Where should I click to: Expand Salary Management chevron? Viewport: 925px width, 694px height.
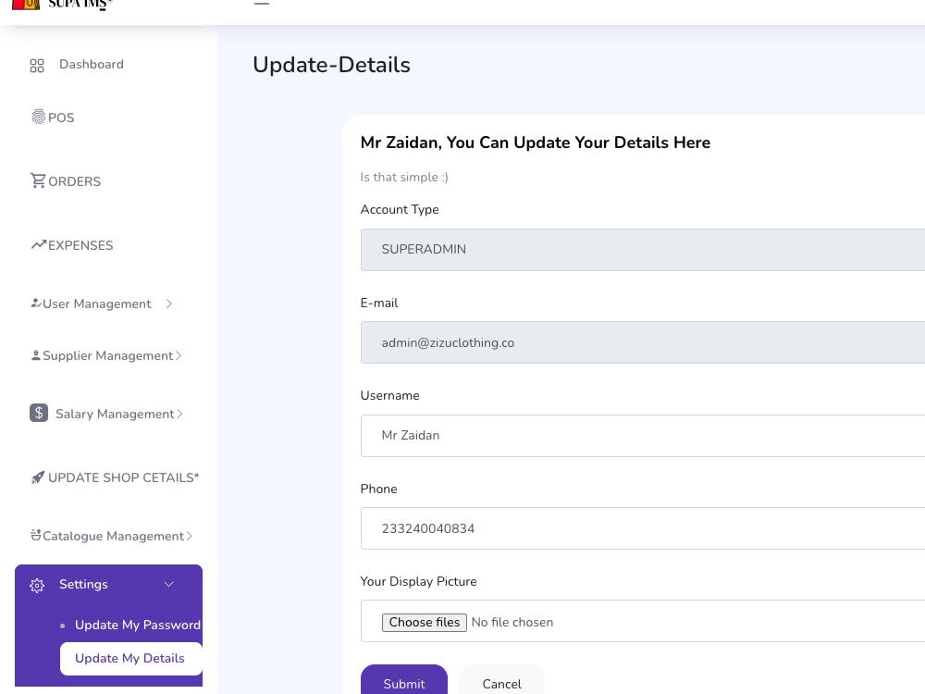click(179, 414)
